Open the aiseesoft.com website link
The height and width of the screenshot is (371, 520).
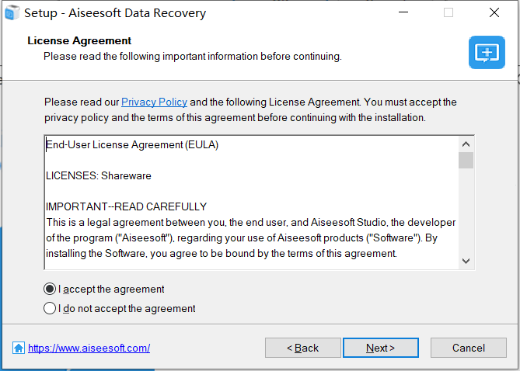coord(89,348)
